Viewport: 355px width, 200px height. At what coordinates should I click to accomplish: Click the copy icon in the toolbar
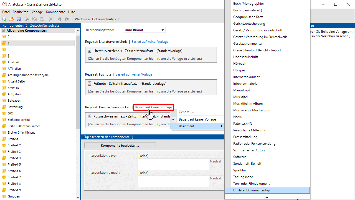(34, 19)
